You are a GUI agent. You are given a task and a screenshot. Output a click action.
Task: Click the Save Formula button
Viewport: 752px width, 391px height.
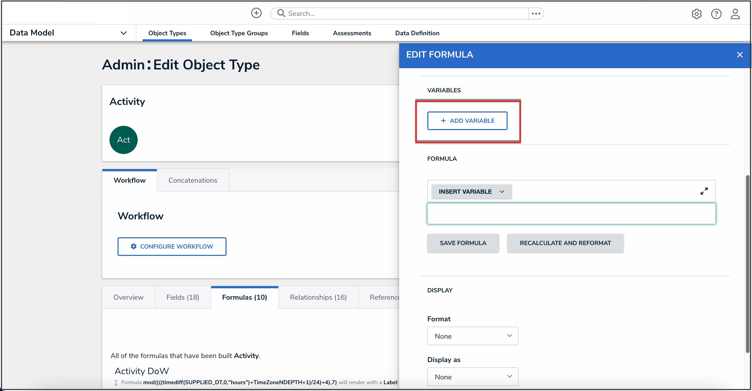[x=463, y=243]
